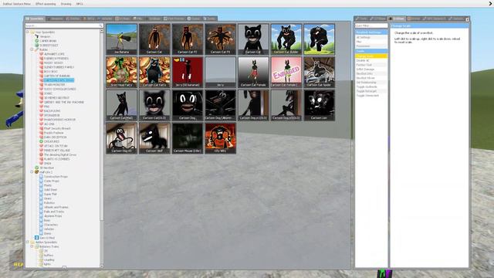Open the Drawing menu in top bar
Screen dimensions: 494x278
point(66,4)
